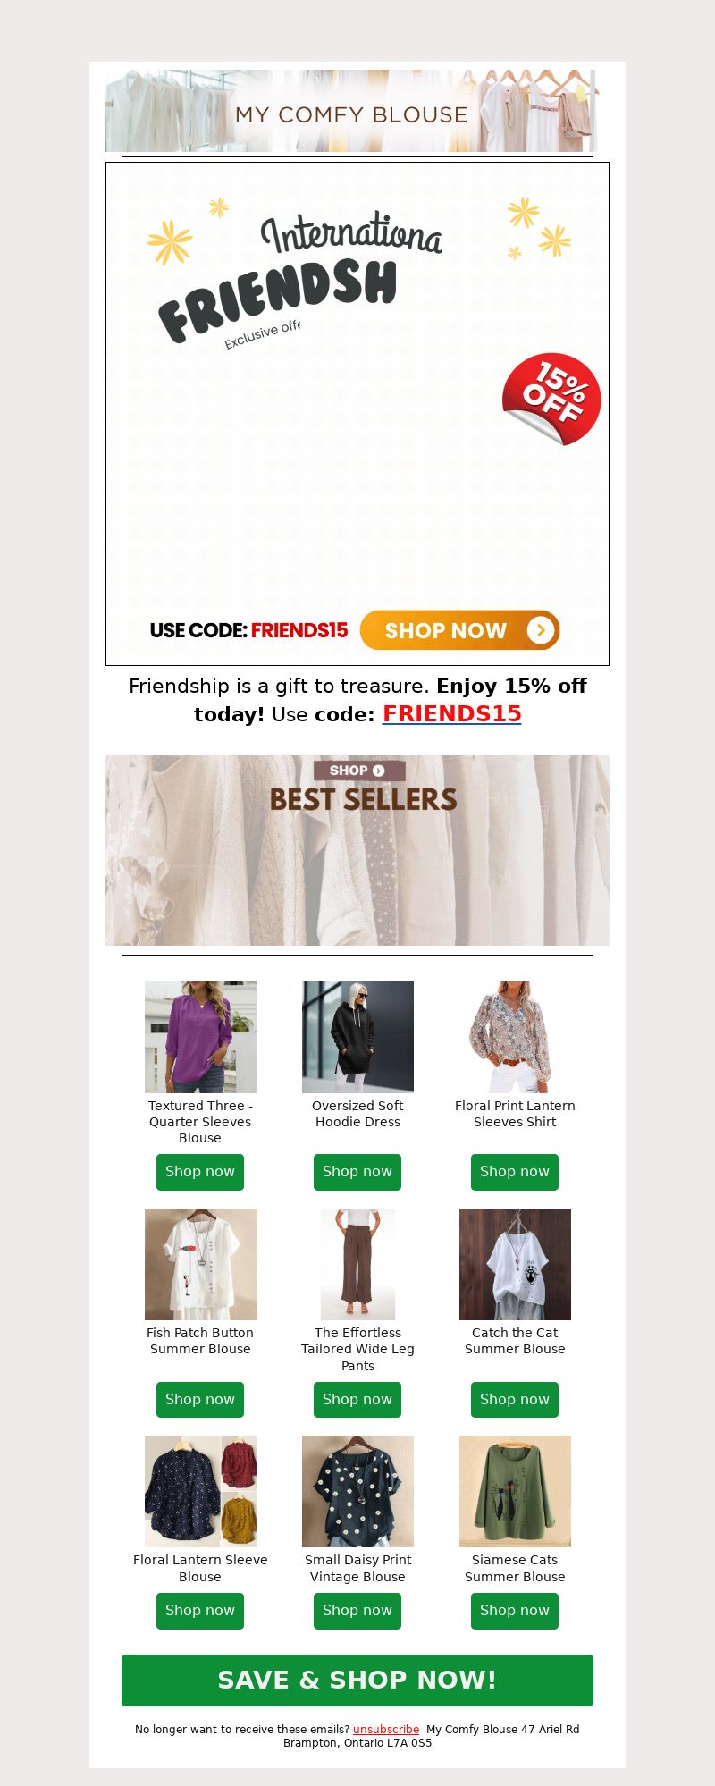The width and height of the screenshot is (715, 1786).
Task: Click the Siamese Cats Summer Blouse title
Action: 515,1568
